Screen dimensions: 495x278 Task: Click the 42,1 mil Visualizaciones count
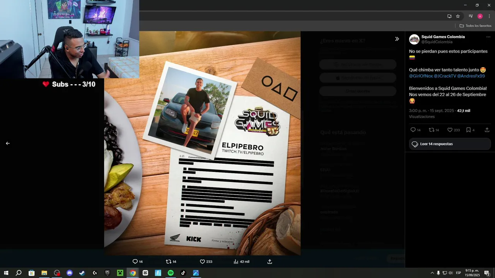pyautogui.click(x=464, y=111)
